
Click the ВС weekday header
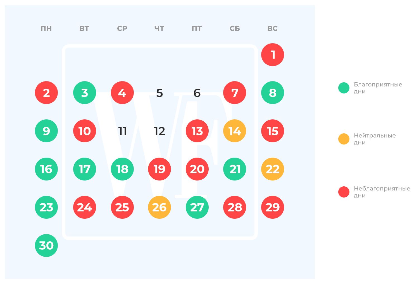(x=272, y=28)
